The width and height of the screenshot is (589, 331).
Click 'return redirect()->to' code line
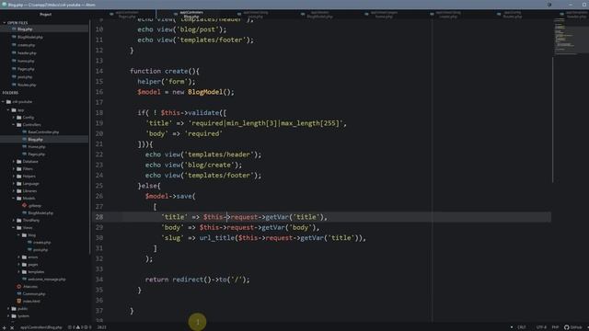197,280
